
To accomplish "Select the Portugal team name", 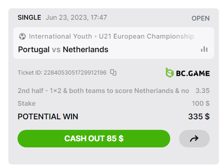I will (x=34, y=50).
